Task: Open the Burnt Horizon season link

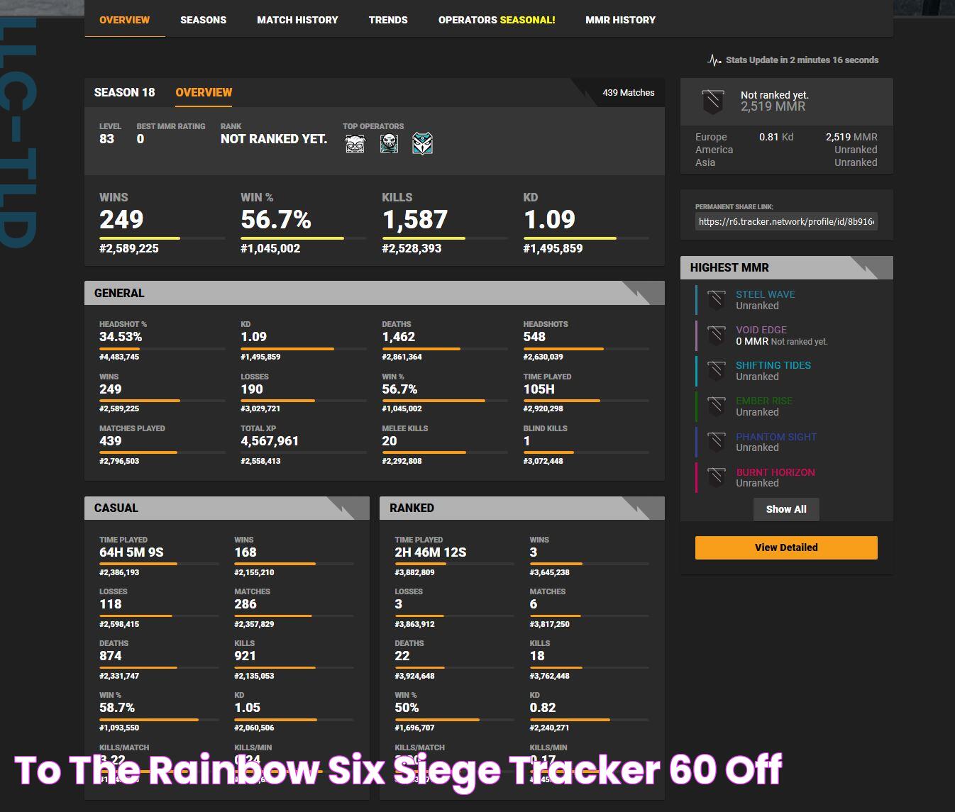Action: 775,472
